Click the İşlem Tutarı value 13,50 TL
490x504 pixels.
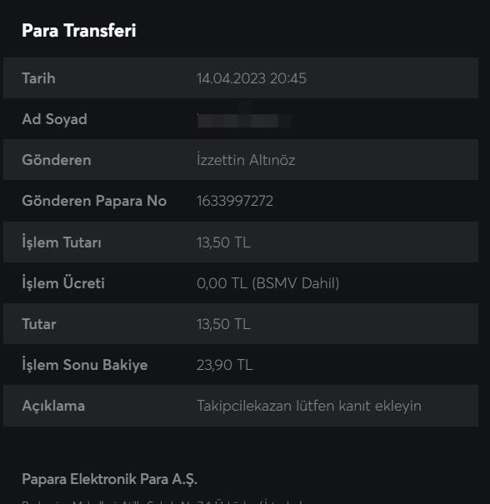click(x=223, y=242)
